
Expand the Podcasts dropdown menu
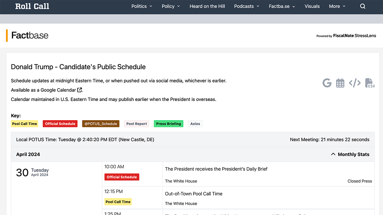click(x=247, y=6)
